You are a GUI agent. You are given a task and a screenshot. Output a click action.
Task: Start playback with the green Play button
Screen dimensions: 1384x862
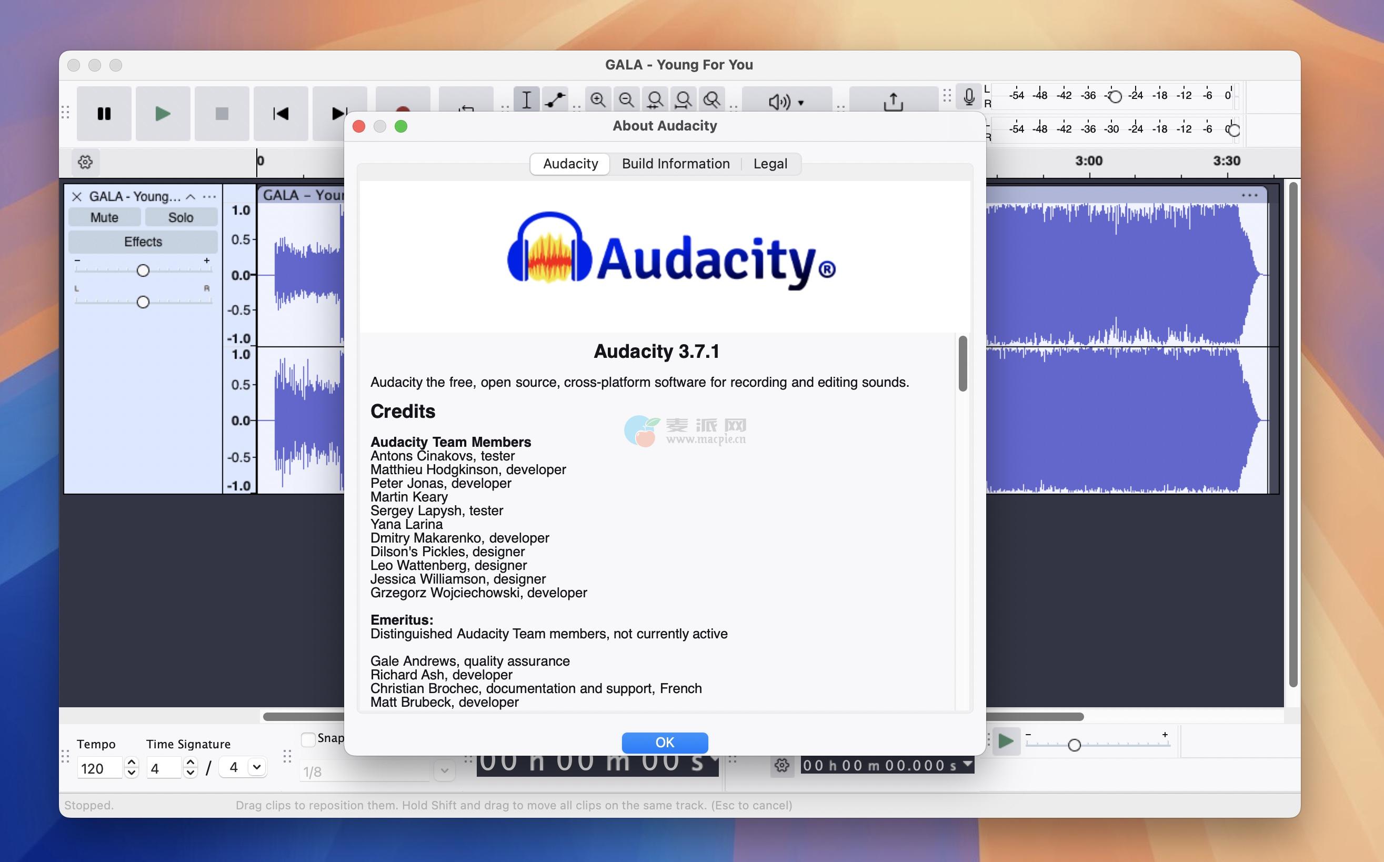coord(163,114)
